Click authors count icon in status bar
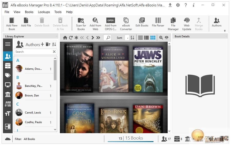The image size is (231, 145). (164, 139)
